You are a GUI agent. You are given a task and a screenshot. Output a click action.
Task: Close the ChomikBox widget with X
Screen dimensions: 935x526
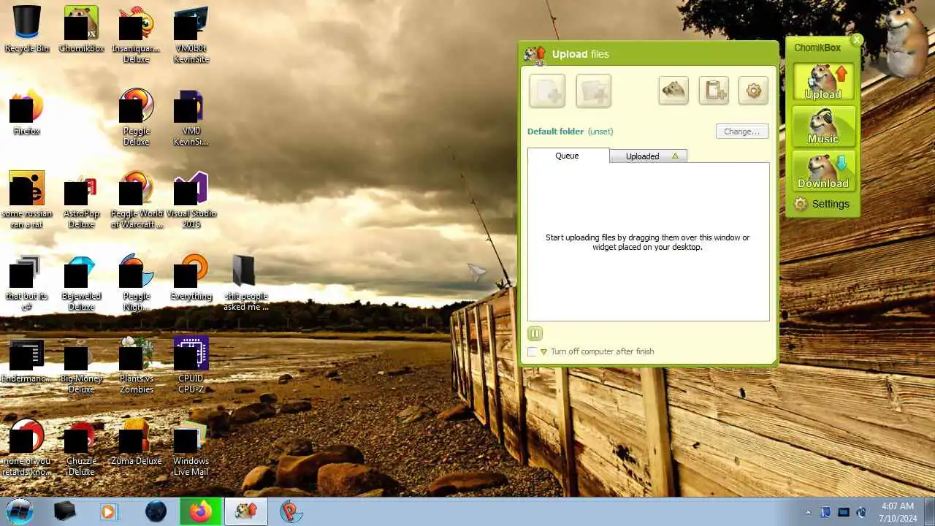pos(857,40)
